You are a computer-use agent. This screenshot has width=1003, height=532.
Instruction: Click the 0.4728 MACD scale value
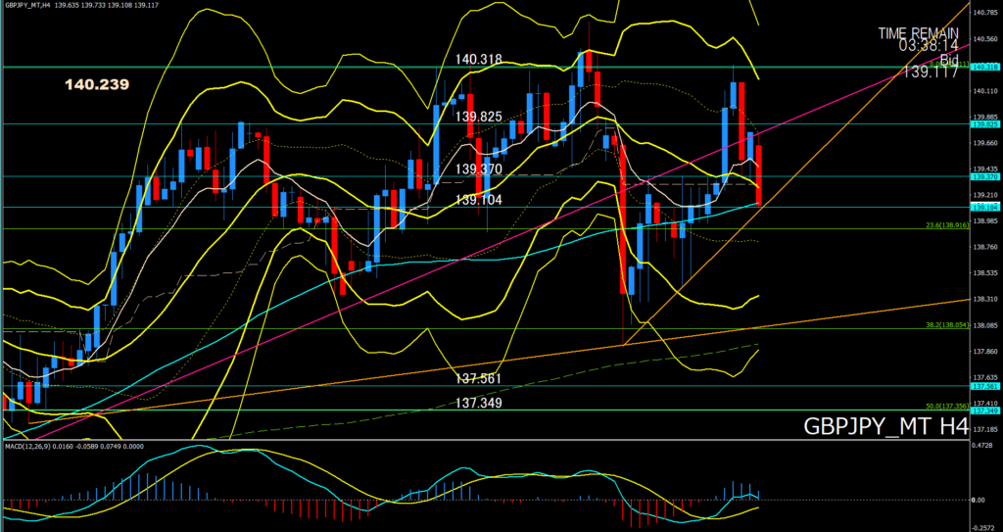(983, 445)
